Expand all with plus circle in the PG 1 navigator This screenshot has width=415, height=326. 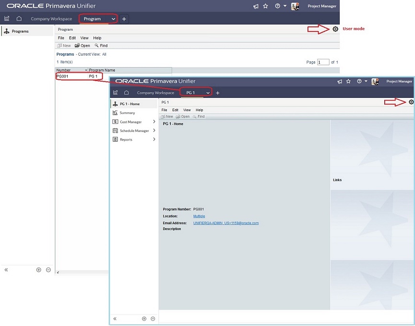144,319
